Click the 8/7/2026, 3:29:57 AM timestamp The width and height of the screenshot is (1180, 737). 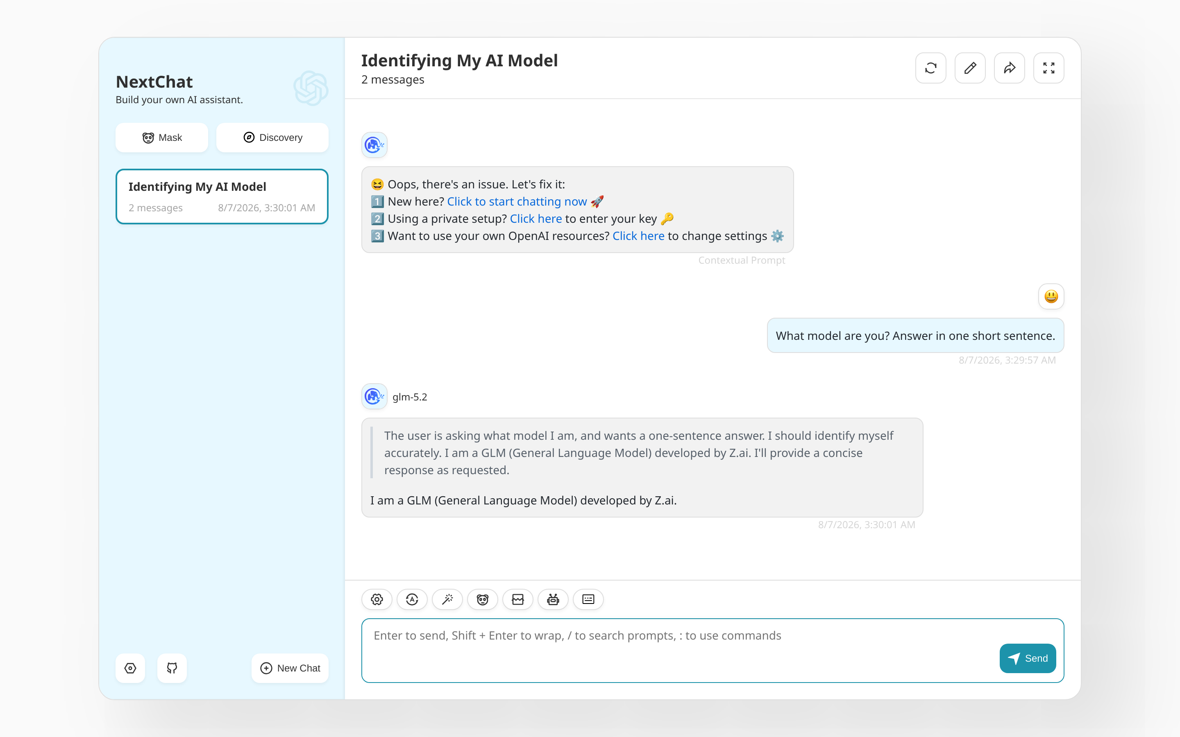[x=1007, y=360]
